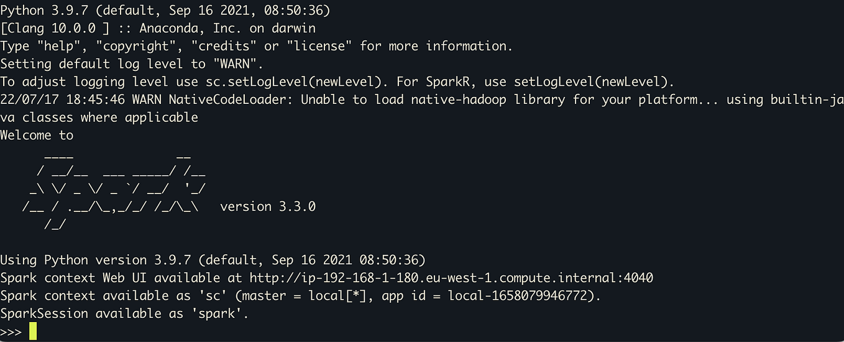Click the word 'help' in quotes

(x=58, y=46)
